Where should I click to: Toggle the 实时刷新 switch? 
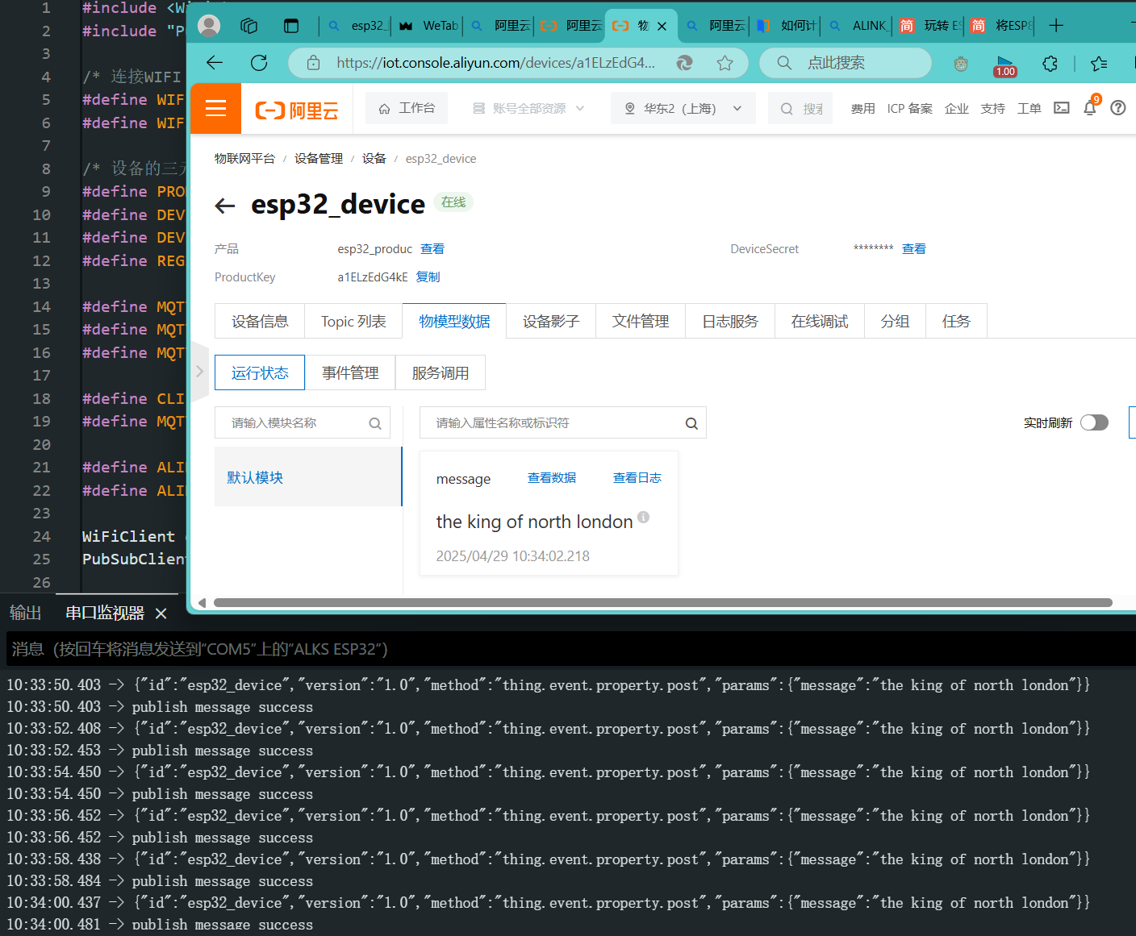coord(1095,422)
